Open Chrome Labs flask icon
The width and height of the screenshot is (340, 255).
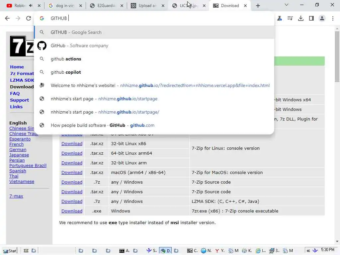(280, 18)
